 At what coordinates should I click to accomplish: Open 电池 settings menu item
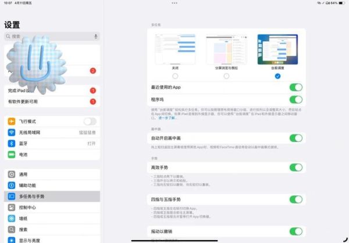52,155
